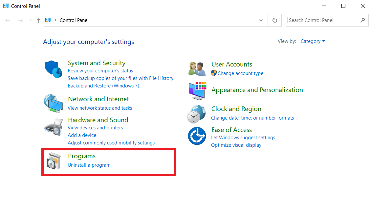Viewport: 371px width, 208px height.
Task: Open the Category view dropdown
Action: tap(312, 41)
